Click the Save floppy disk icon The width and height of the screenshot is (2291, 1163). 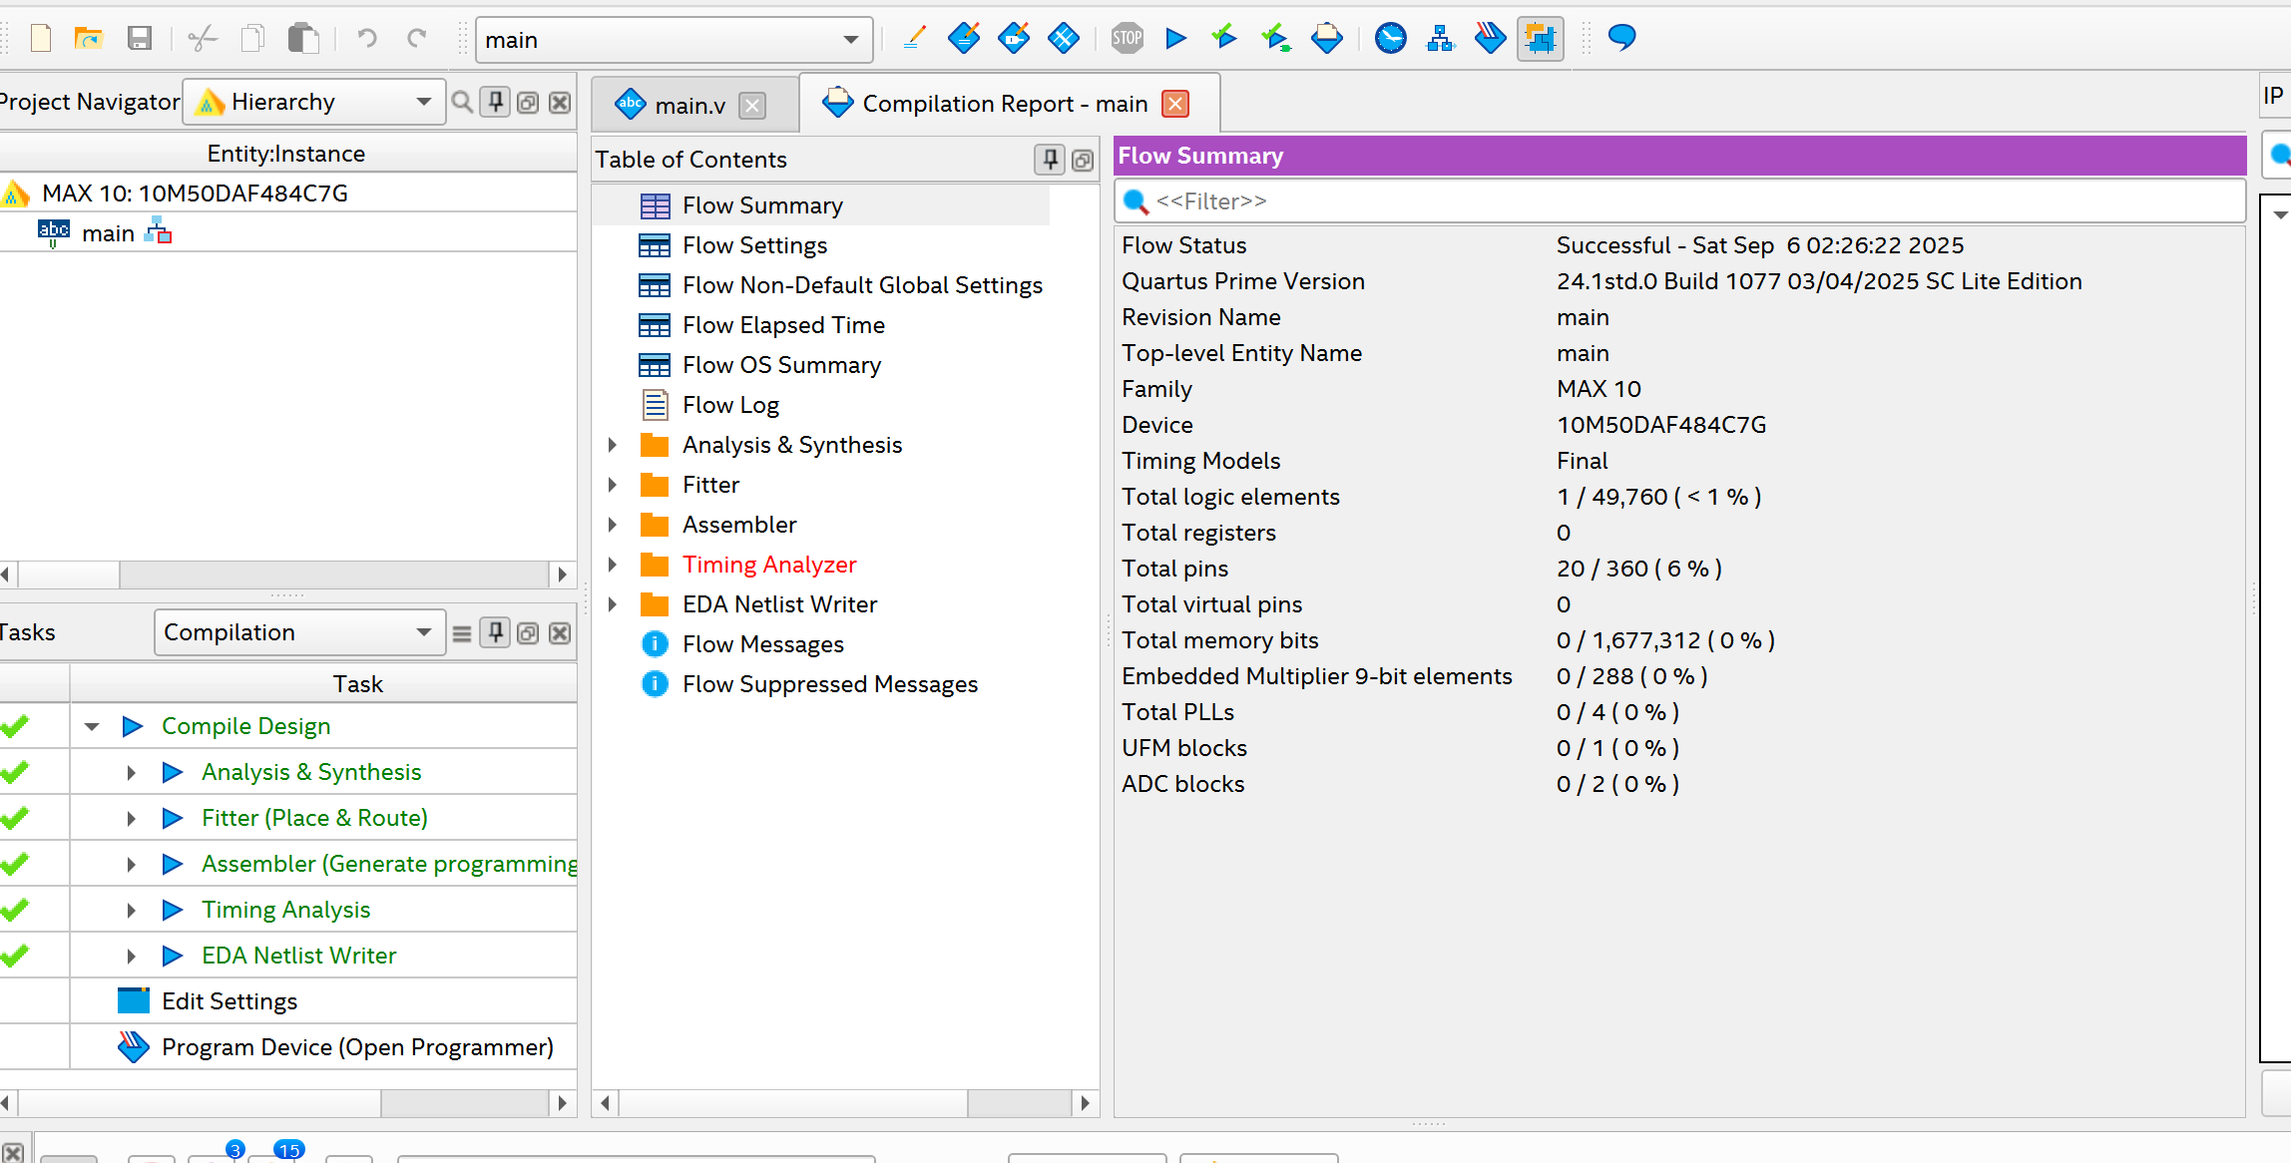click(x=140, y=39)
